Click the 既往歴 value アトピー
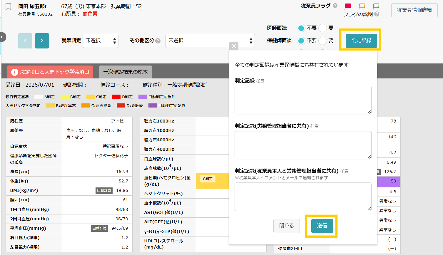Screen dimensions: 443x255 pyautogui.click(x=119, y=121)
